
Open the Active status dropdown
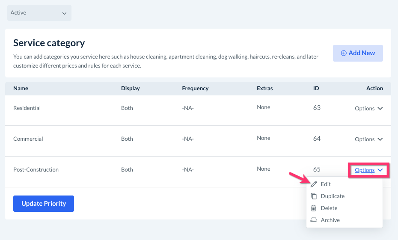(x=39, y=13)
